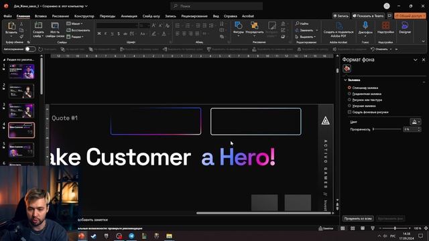Click the Создать слайд icon

coord(38,25)
